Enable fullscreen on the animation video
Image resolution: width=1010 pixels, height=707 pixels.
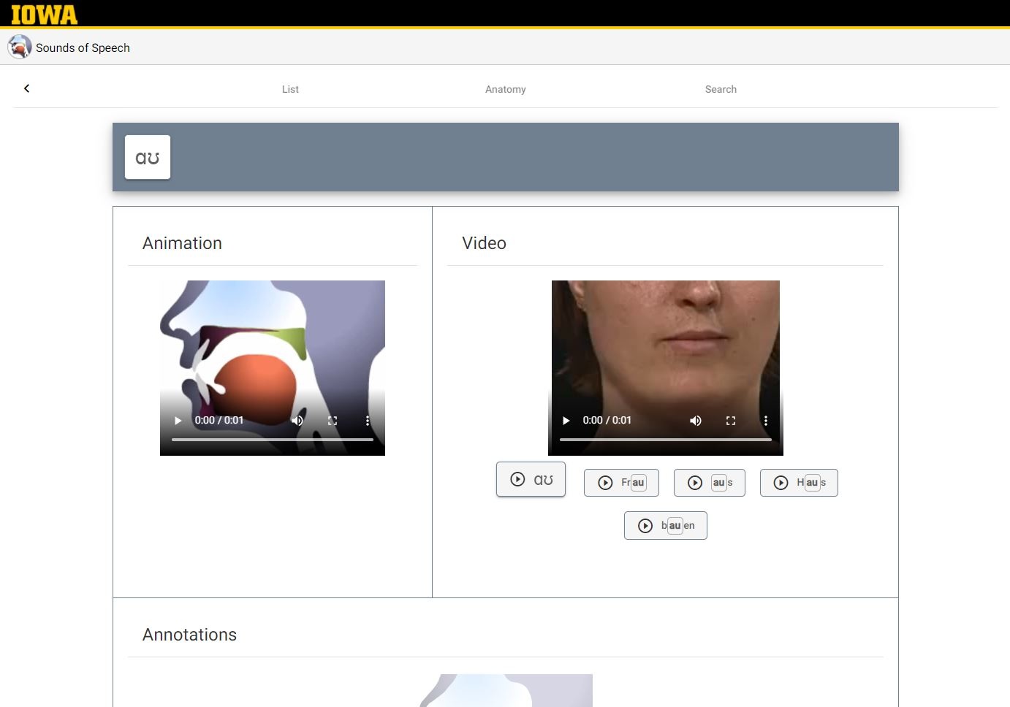pos(333,421)
